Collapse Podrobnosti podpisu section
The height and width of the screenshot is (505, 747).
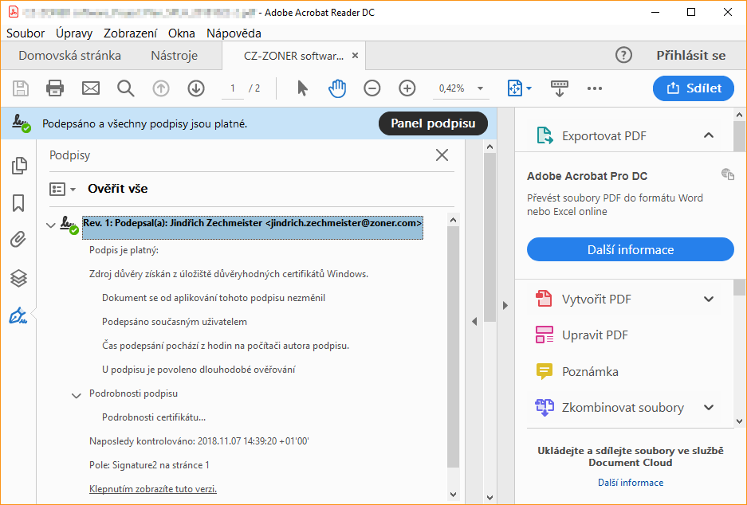click(77, 395)
